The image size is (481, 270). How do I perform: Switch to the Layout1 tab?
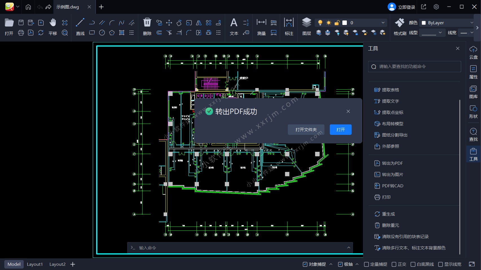35,264
